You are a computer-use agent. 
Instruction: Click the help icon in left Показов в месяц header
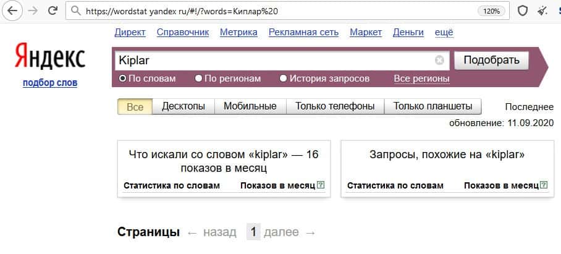(321, 185)
